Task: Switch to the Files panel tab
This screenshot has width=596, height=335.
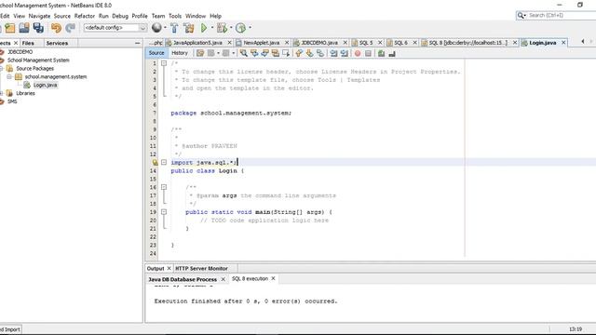Action: [x=28, y=43]
